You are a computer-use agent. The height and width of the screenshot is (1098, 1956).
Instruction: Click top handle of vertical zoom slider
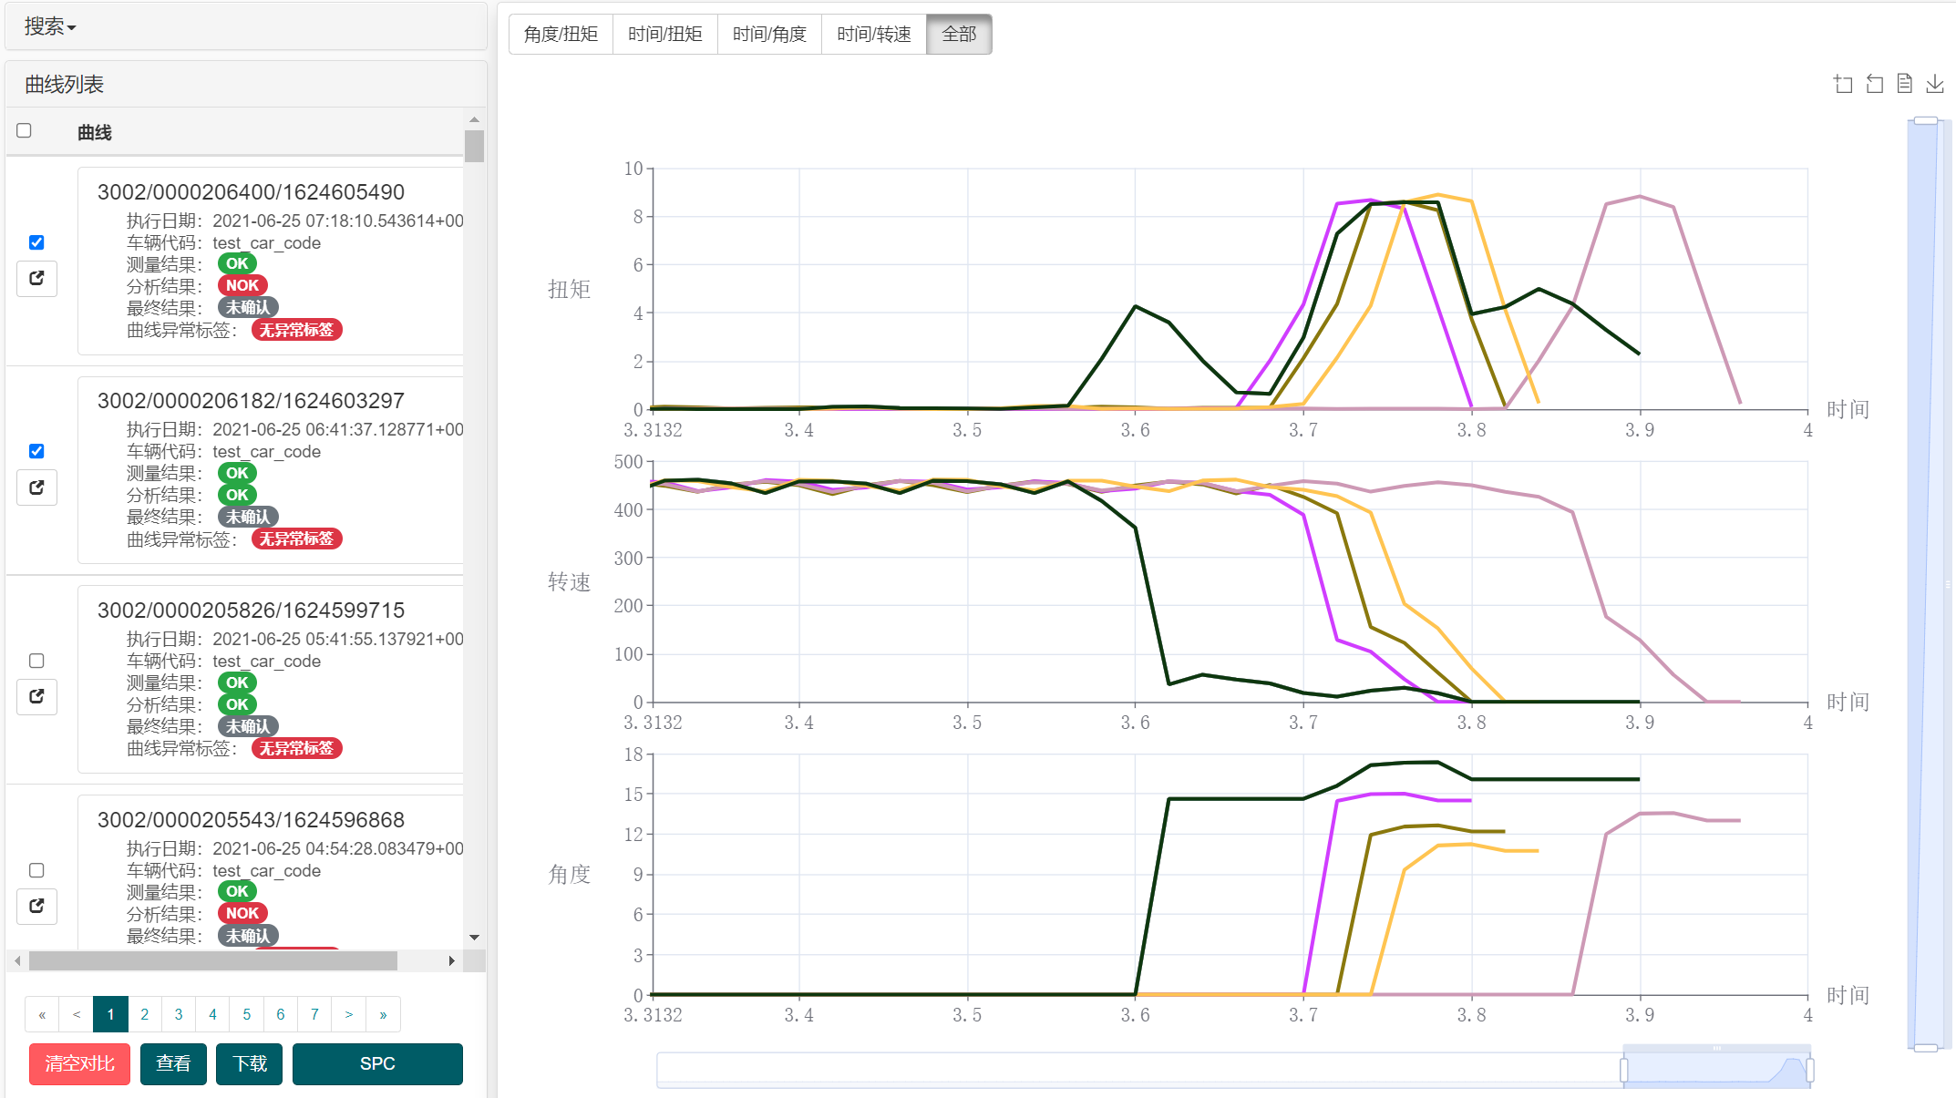point(1925,120)
